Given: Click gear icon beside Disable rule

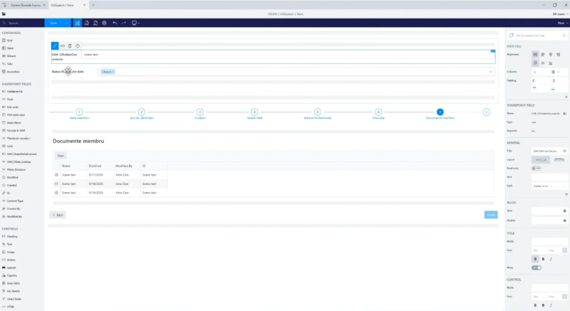Looking at the screenshot, I should 564,221.
